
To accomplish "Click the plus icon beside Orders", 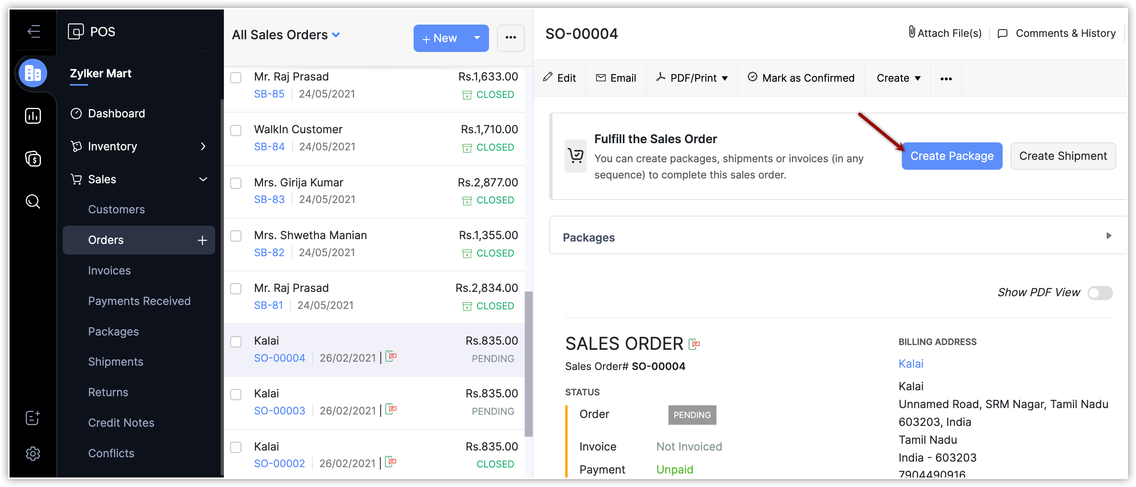I will click(x=202, y=240).
